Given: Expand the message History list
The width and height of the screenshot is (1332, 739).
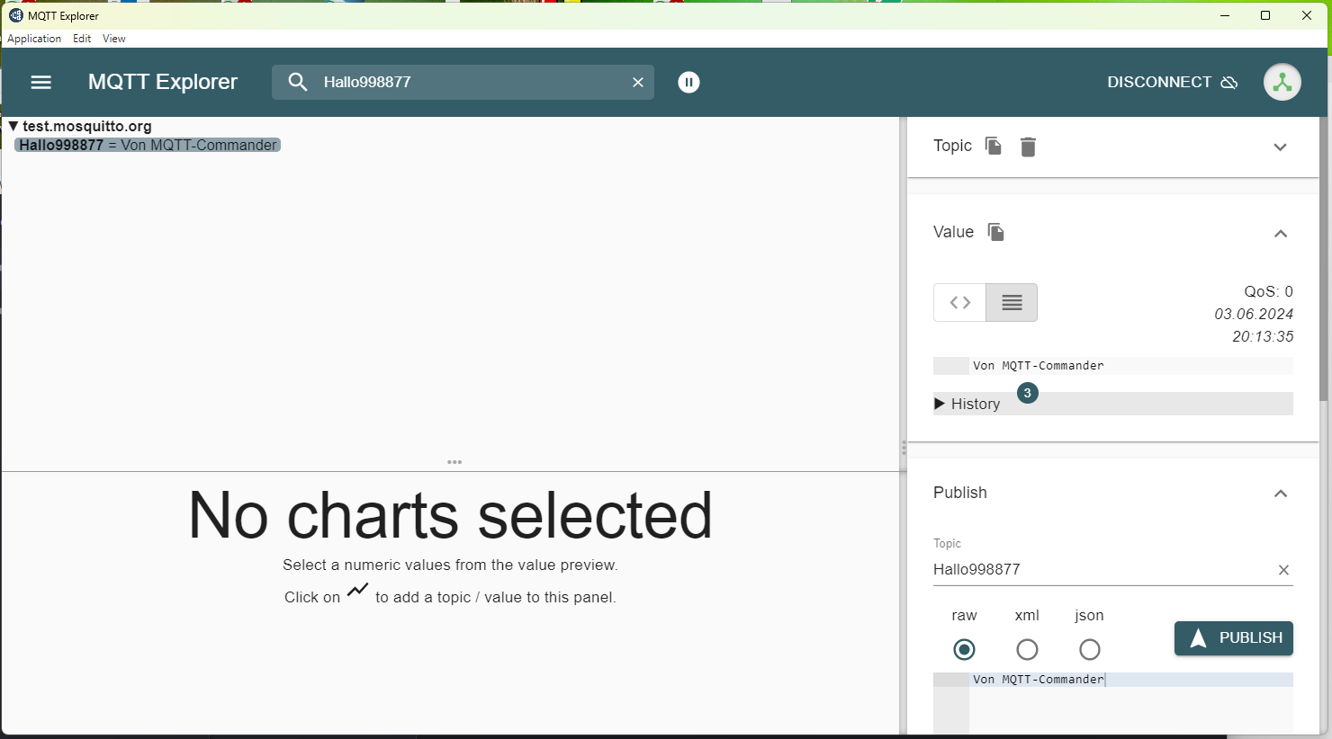Looking at the screenshot, I should [967, 404].
